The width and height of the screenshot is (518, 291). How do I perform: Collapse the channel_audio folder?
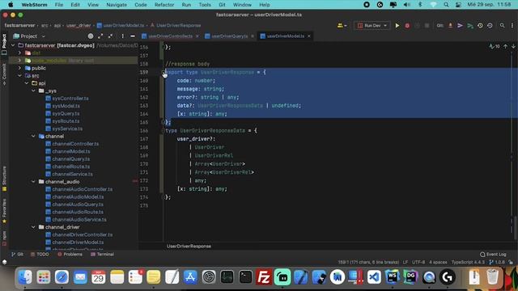click(33, 181)
